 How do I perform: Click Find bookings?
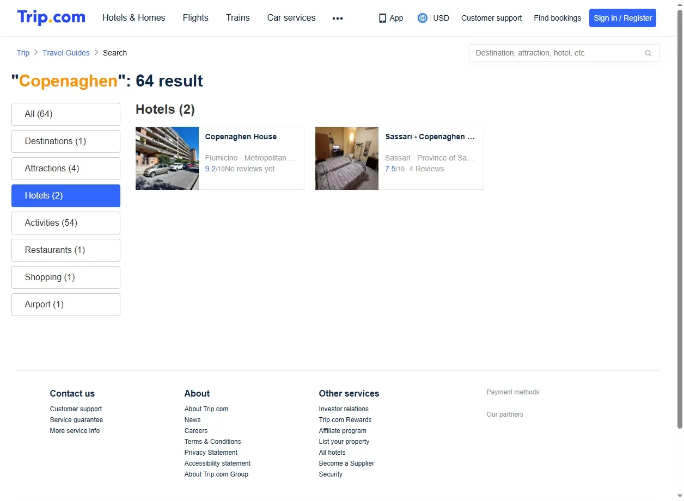(x=557, y=18)
